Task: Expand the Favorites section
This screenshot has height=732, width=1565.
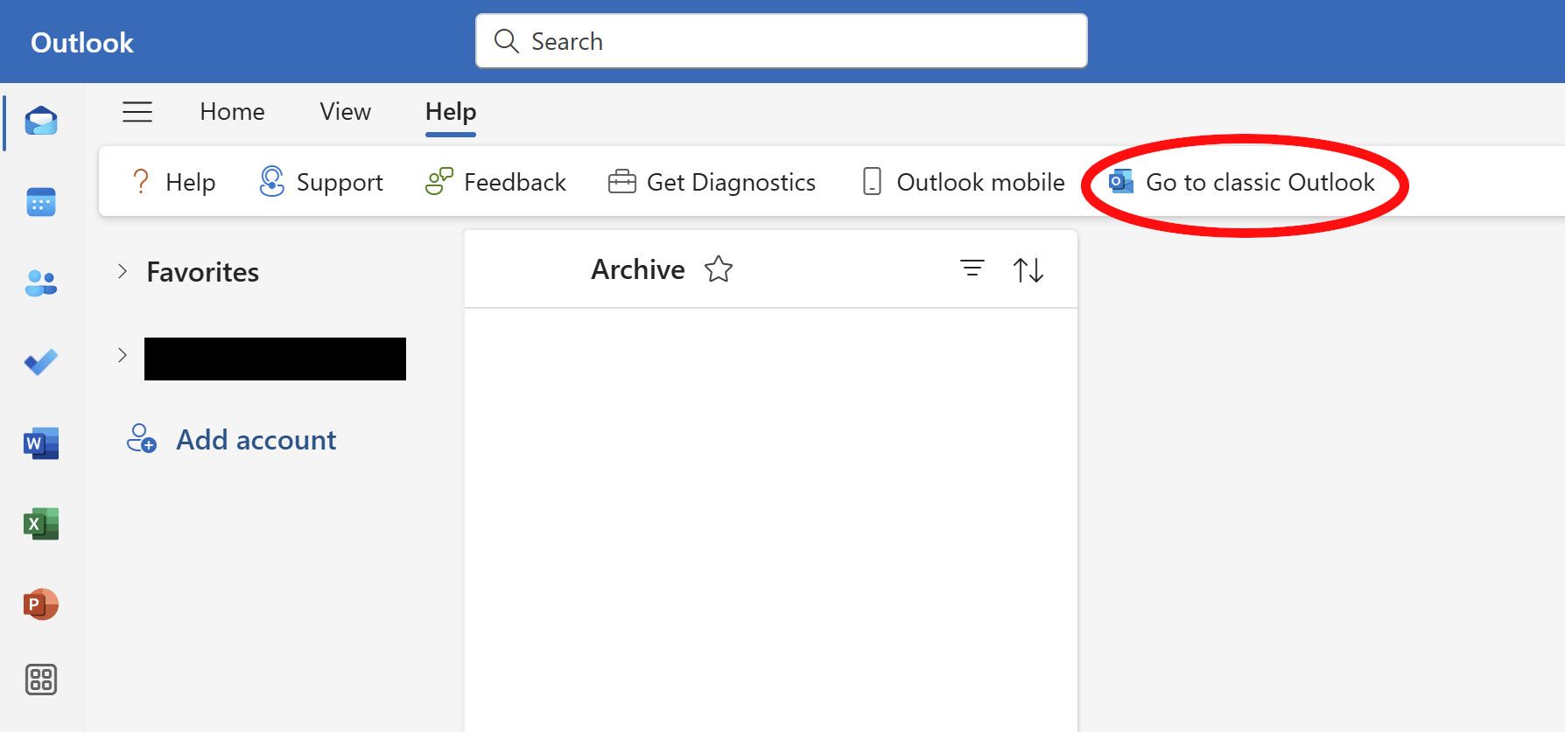Action: [121, 272]
